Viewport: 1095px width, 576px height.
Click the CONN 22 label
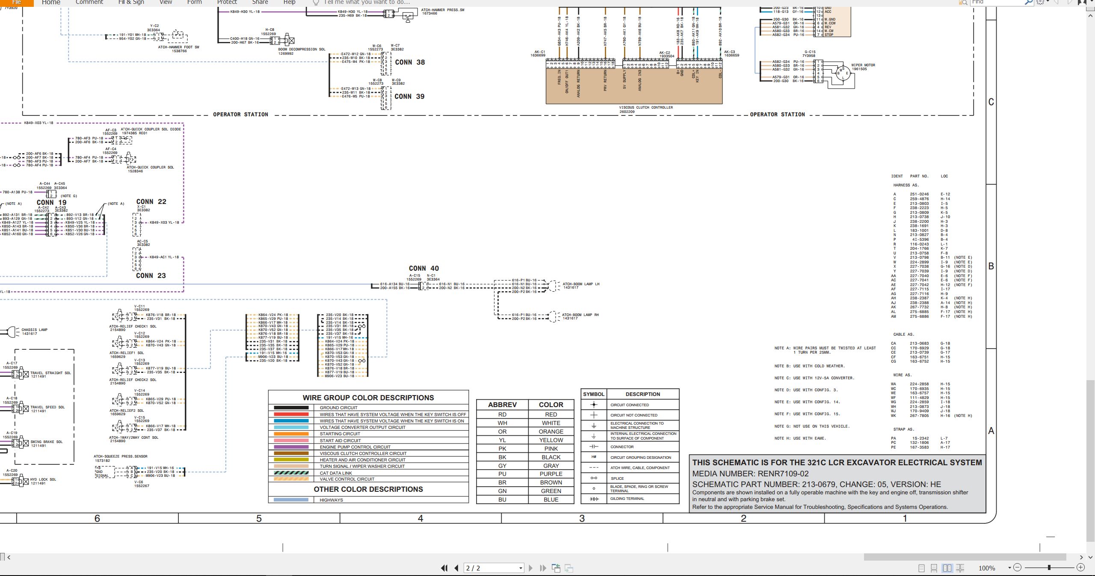coord(151,201)
